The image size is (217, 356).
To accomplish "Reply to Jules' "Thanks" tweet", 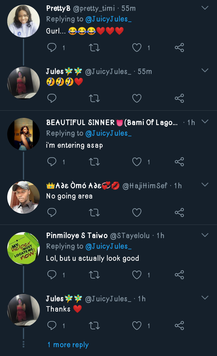I will 52,325.
